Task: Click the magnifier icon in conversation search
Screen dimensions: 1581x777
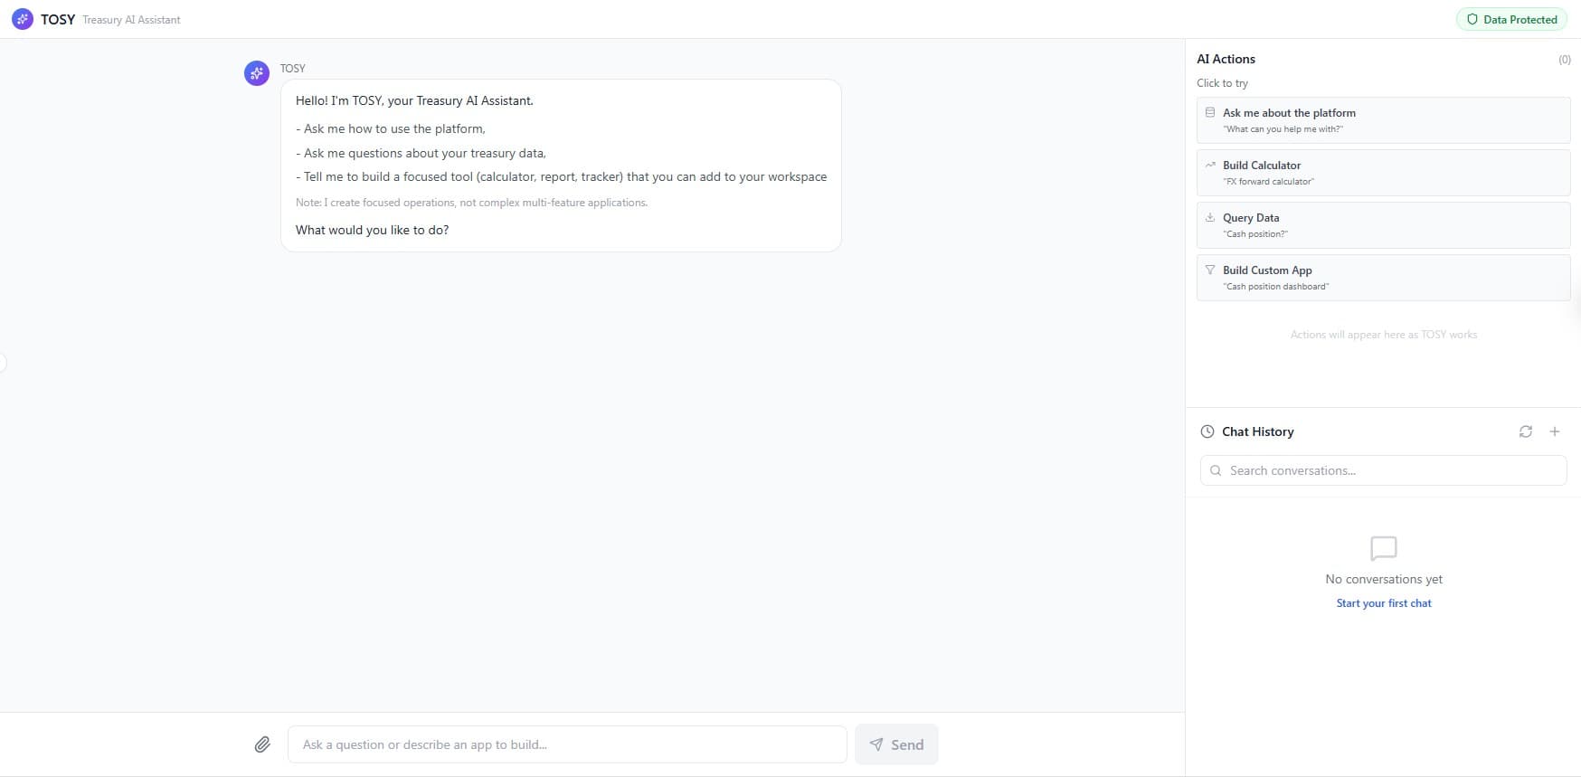Action: pos(1216,470)
